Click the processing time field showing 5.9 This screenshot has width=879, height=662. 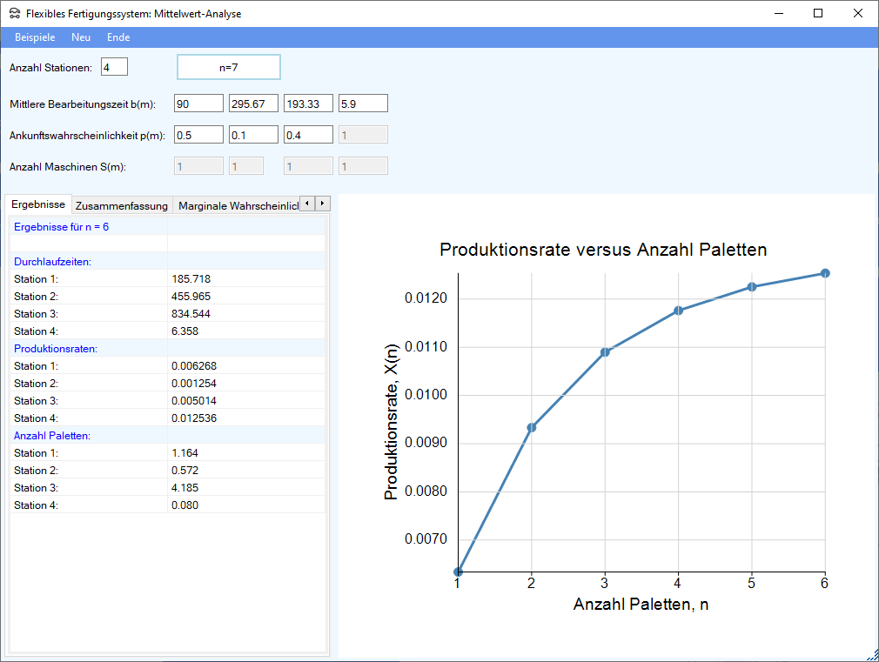click(x=363, y=104)
